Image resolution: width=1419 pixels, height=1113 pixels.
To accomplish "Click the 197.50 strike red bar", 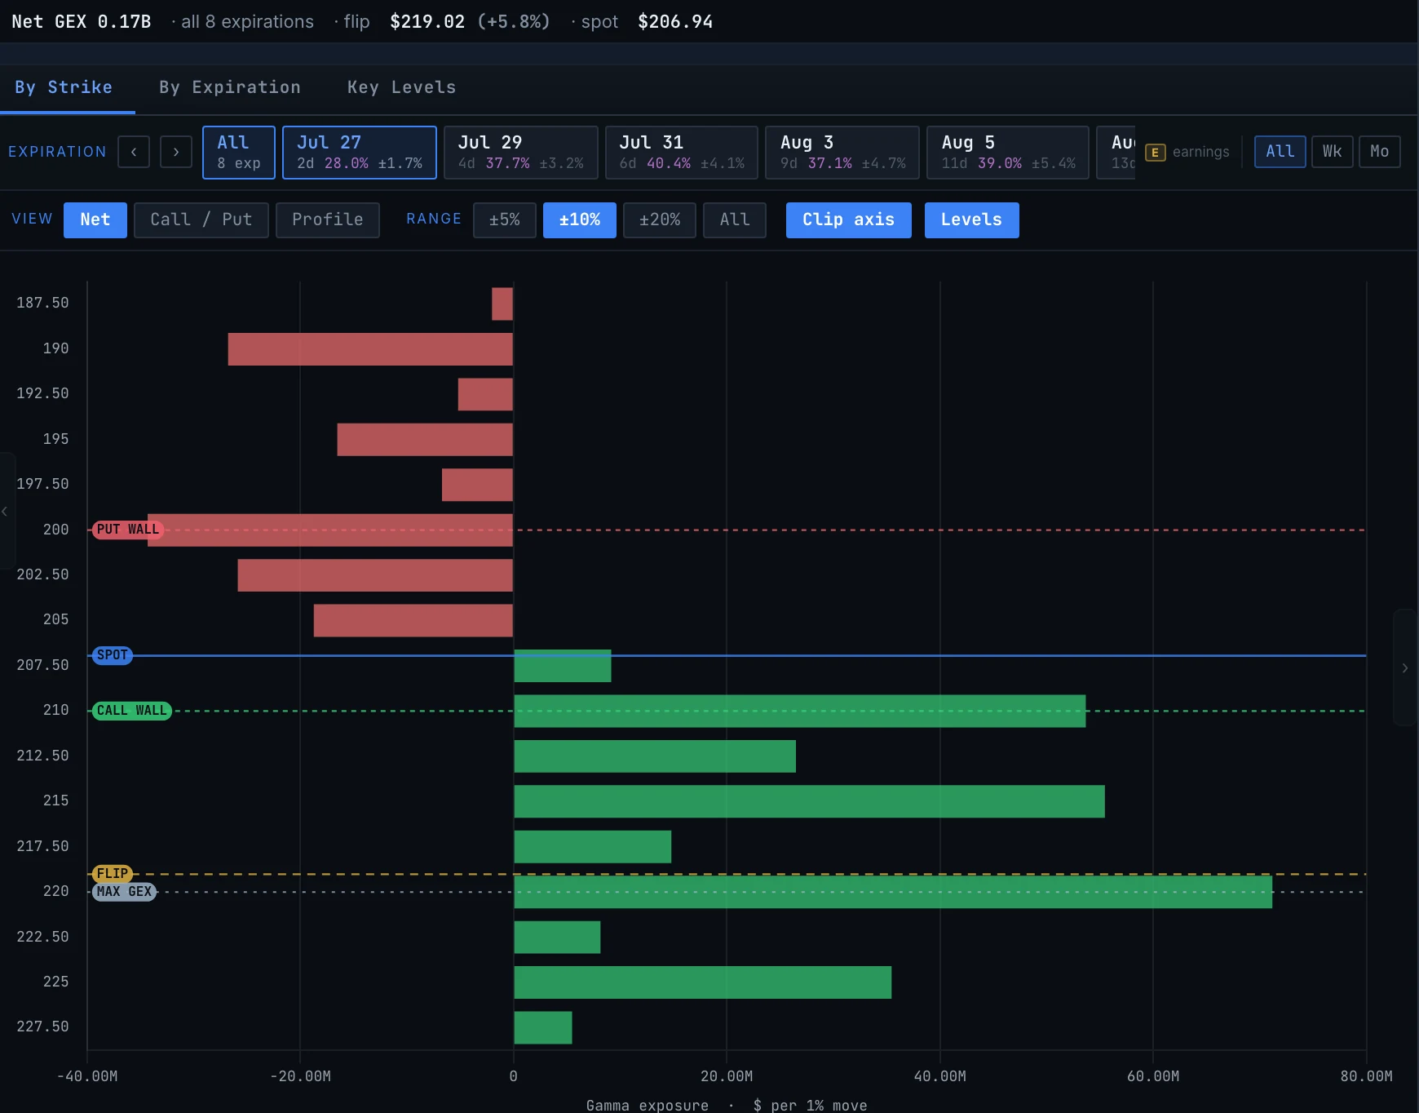I will pos(477,485).
